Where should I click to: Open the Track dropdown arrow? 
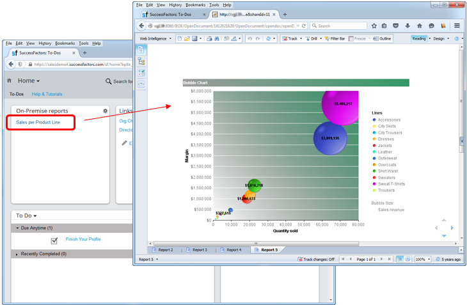[x=301, y=38]
